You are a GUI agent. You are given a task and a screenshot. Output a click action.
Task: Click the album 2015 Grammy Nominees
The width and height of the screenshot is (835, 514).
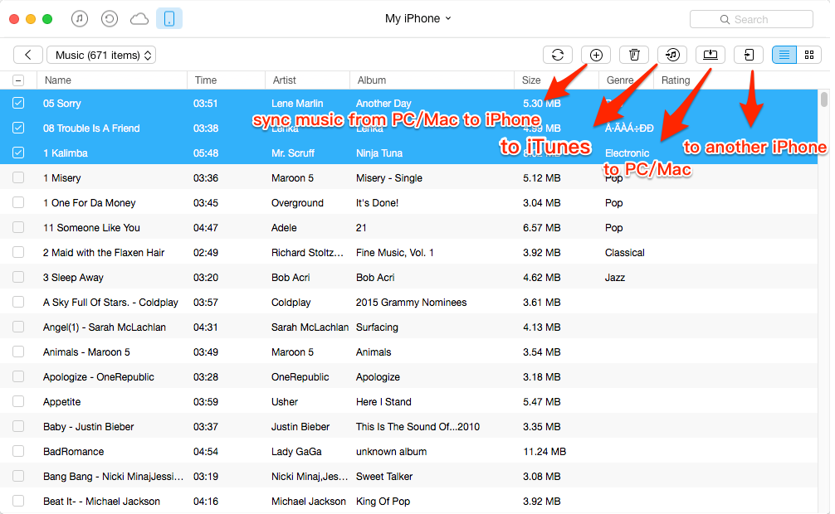pos(411,303)
